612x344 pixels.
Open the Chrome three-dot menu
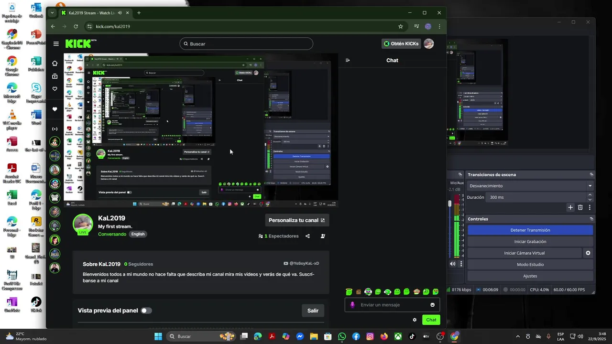[439, 26]
